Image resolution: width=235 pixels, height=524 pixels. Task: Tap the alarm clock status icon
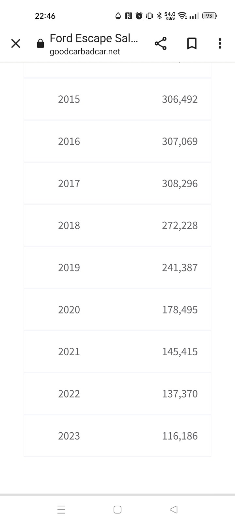[139, 16]
